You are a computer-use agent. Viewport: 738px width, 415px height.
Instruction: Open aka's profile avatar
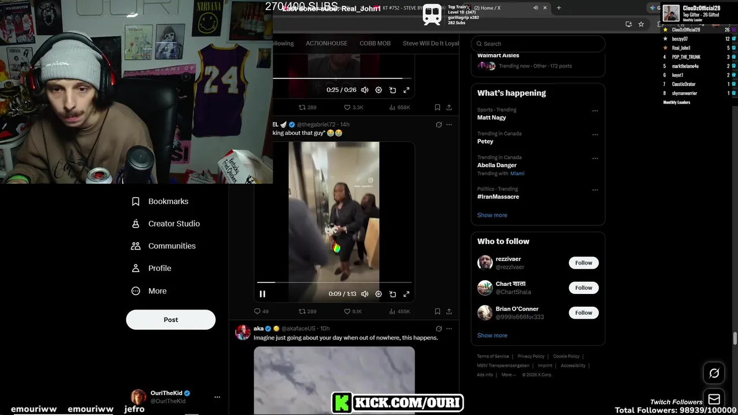pyautogui.click(x=243, y=332)
